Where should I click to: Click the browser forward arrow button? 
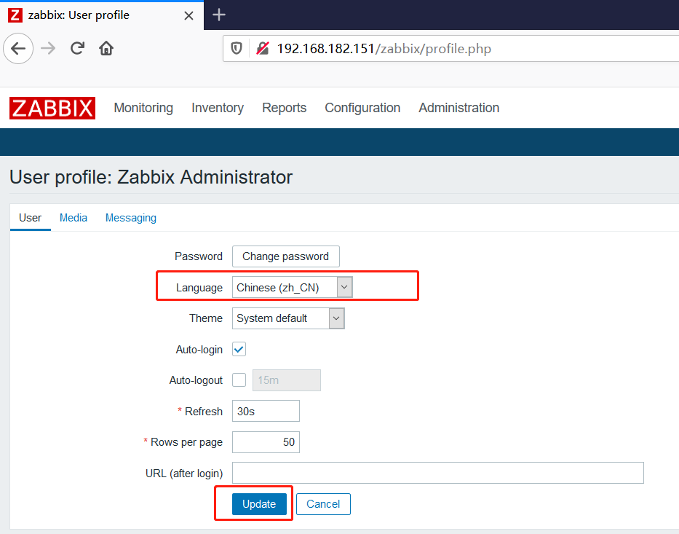click(48, 49)
